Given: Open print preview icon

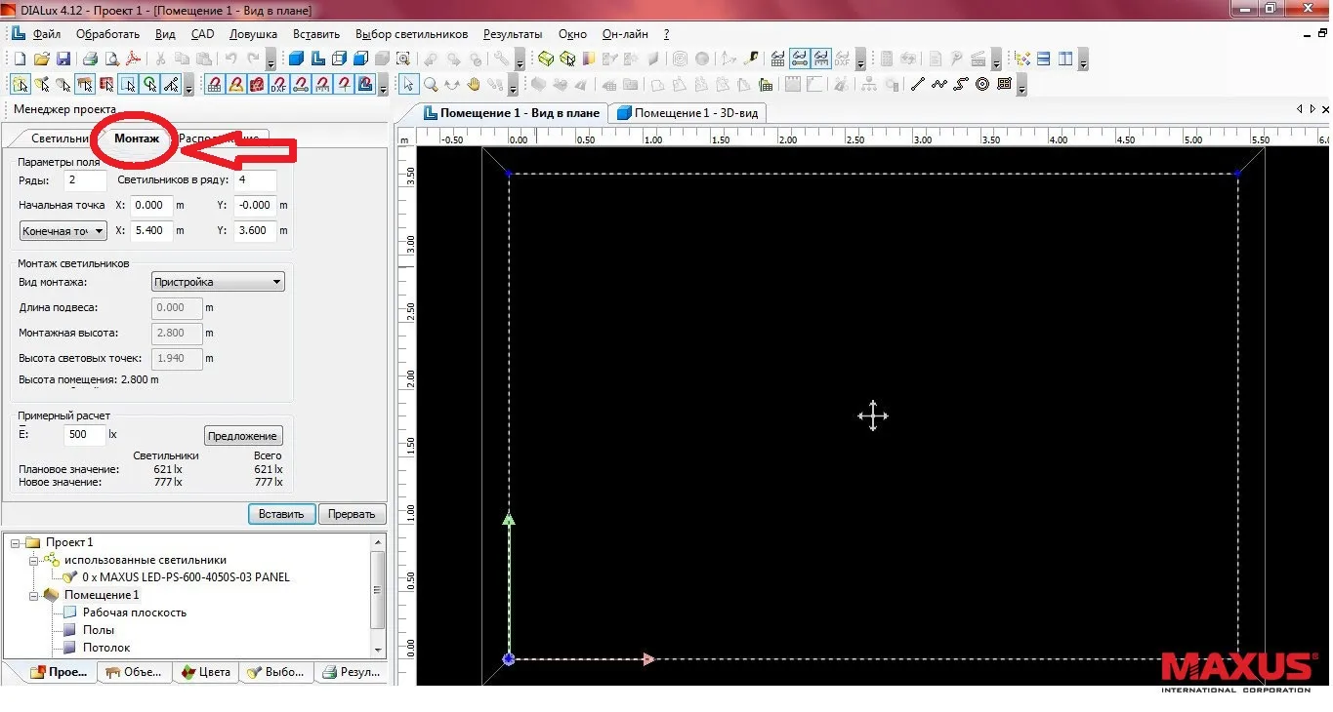Looking at the screenshot, I should click(111, 59).
